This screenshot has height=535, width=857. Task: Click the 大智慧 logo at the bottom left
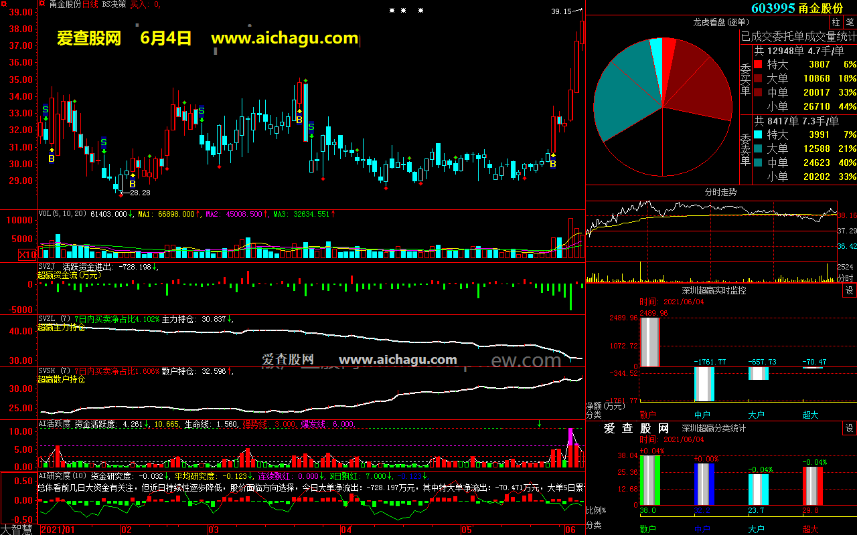(17, 530)
